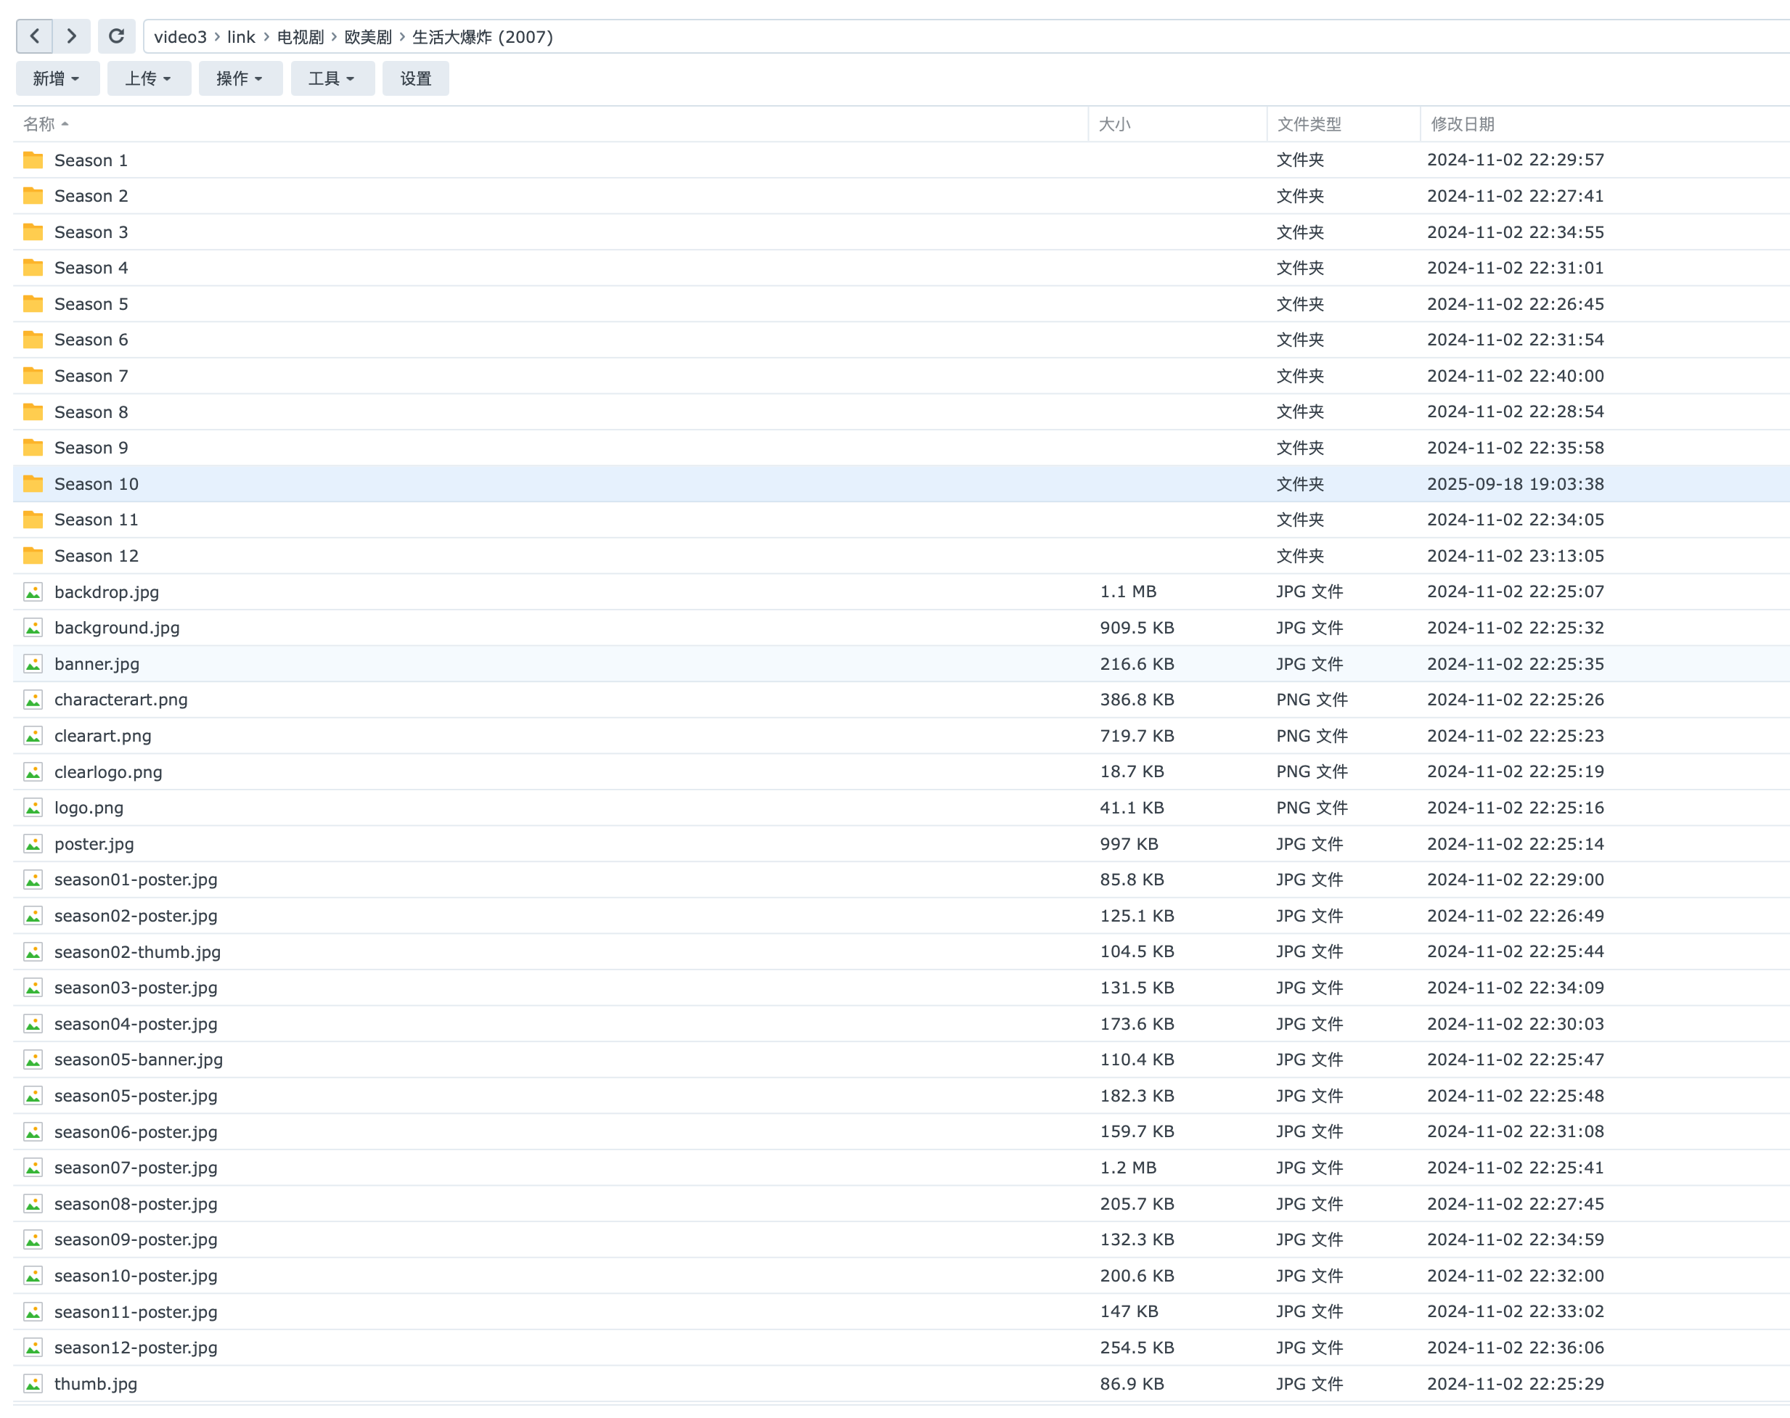Click the forward navigation arrow
Viewport: 1790px width, 1418px height.
71,36
